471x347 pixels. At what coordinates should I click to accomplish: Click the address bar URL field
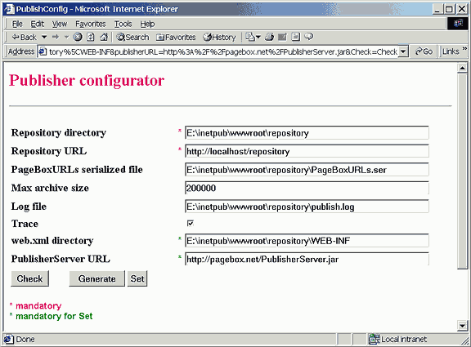(223, 51)
